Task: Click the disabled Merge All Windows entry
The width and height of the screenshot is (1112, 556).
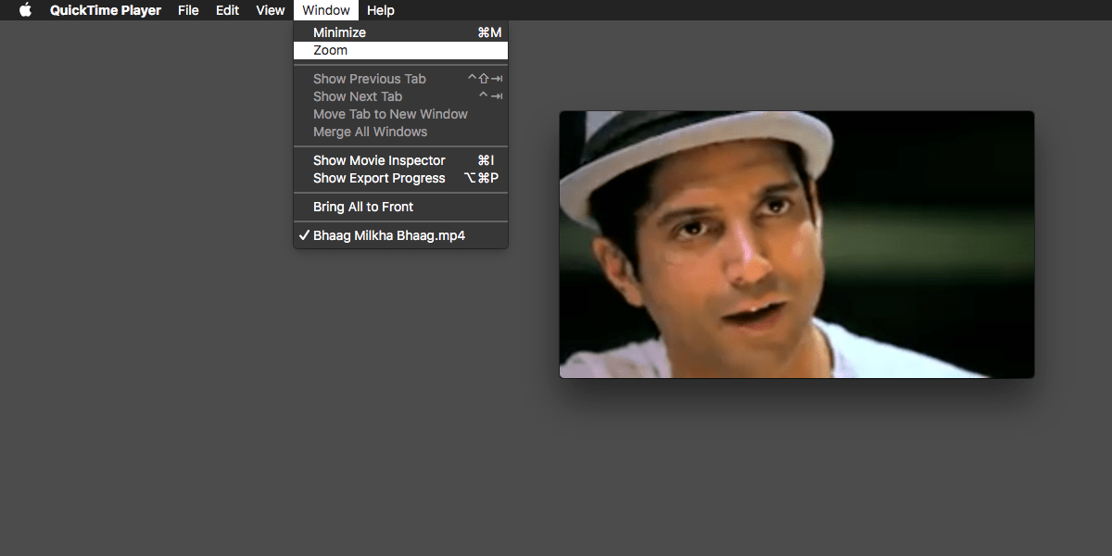Action: [x=400, y=132]
